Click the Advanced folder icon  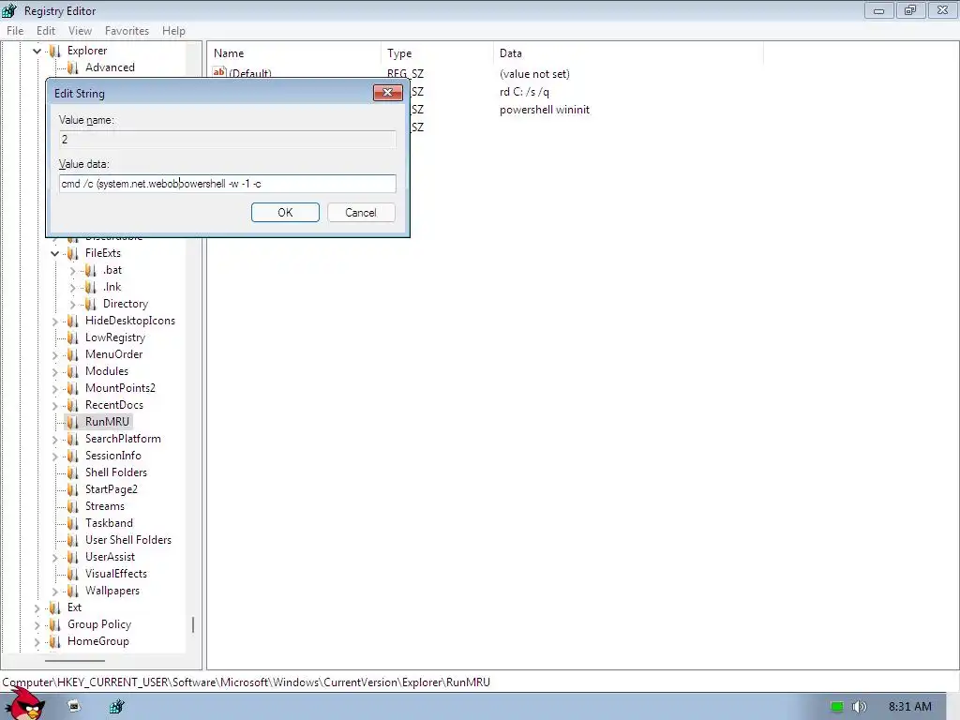72,67
